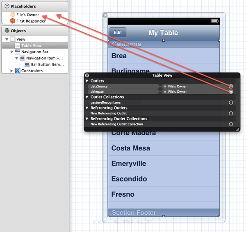Click New Referencing Outlet Collection label
The image size is (246, 232).
click(x=117, y=124)
